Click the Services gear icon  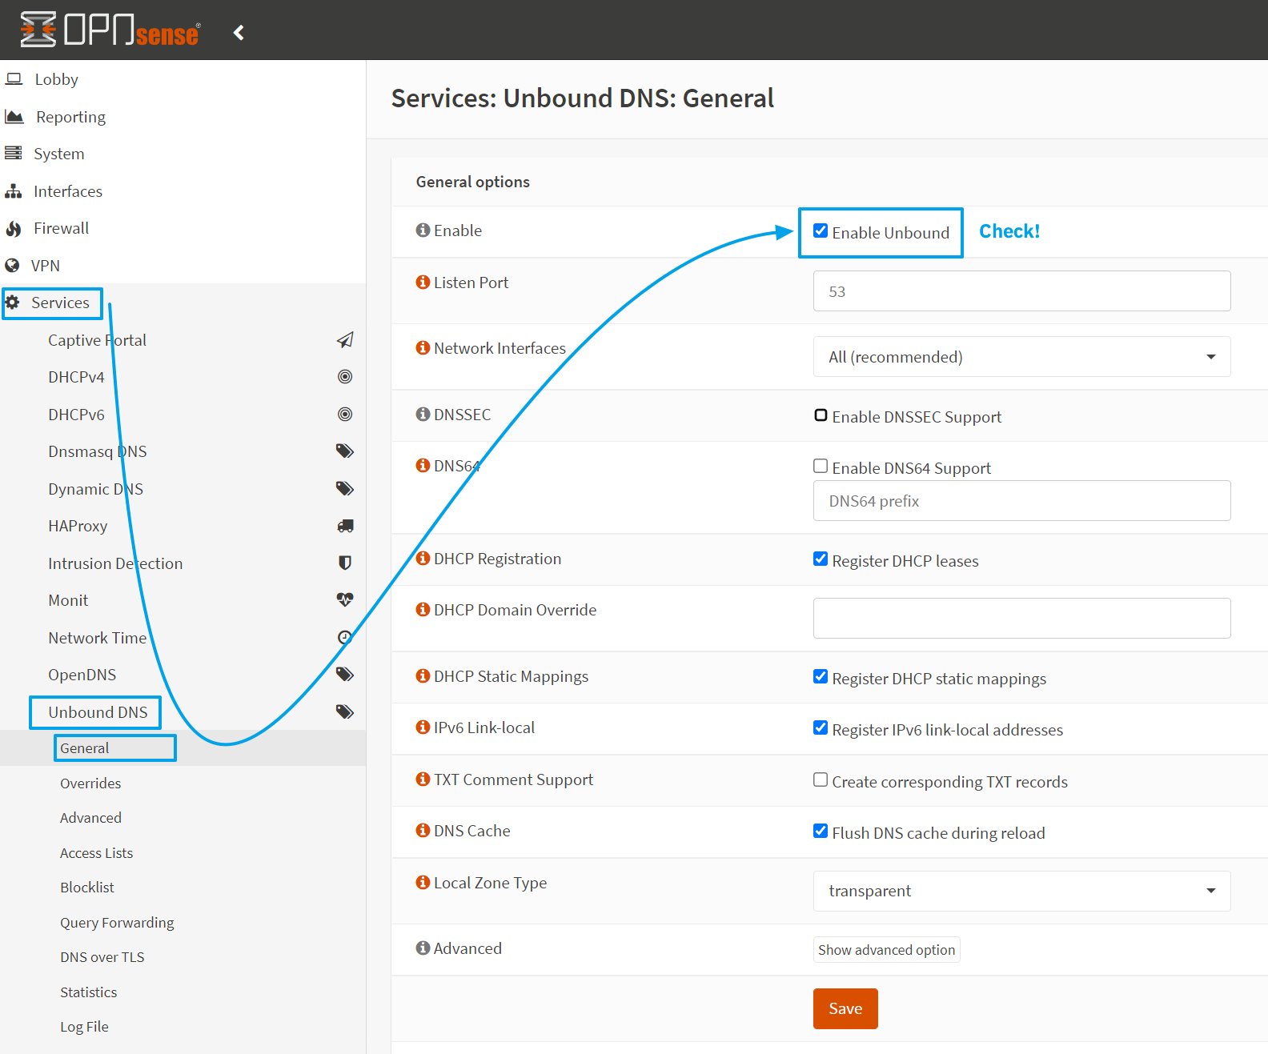coord(13,303)
